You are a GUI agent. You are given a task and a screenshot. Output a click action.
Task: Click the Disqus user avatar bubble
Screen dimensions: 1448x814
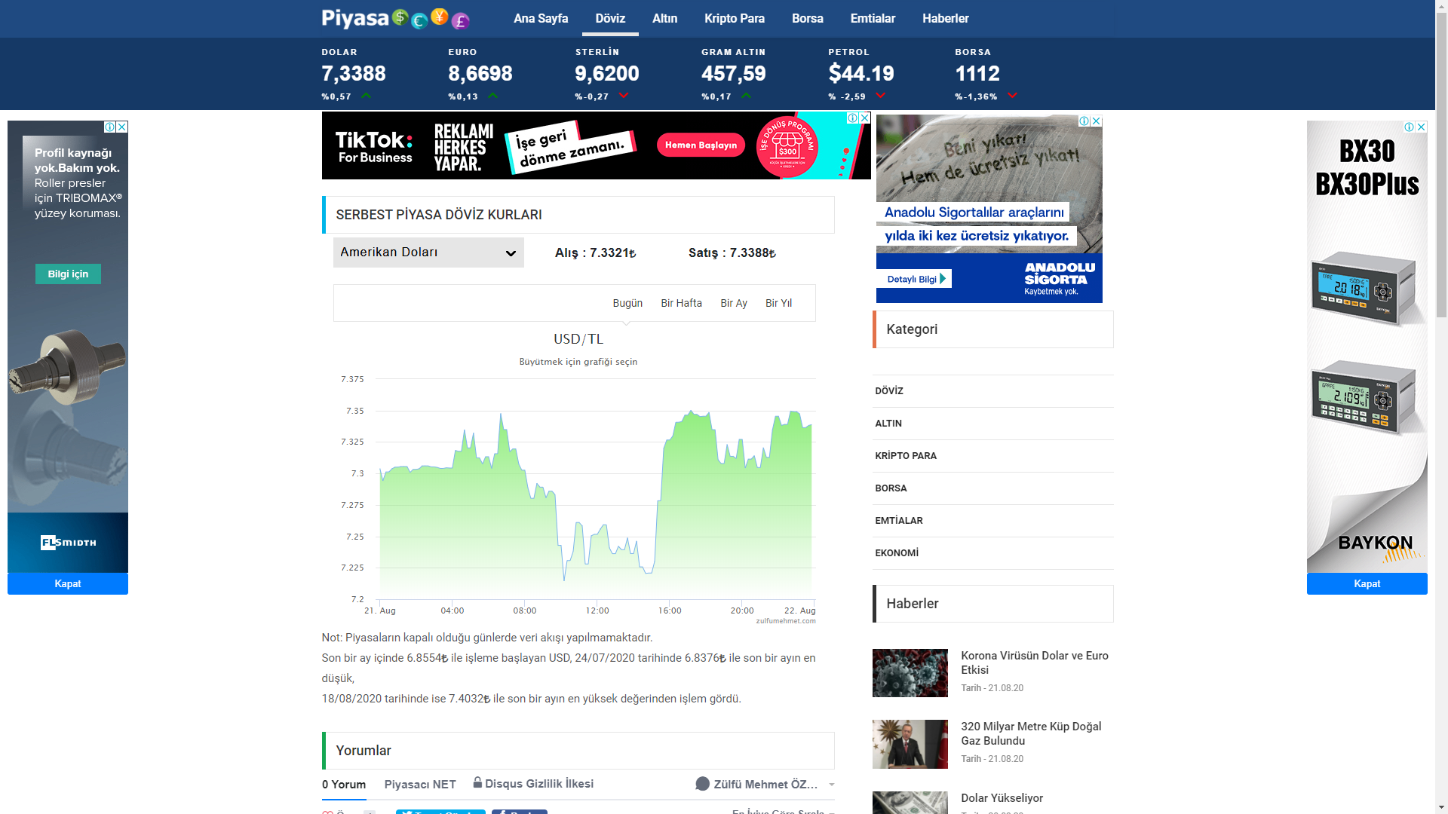click(x=702, y=784)
